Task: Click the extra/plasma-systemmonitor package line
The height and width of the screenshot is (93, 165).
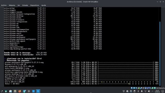Action: 53,29
